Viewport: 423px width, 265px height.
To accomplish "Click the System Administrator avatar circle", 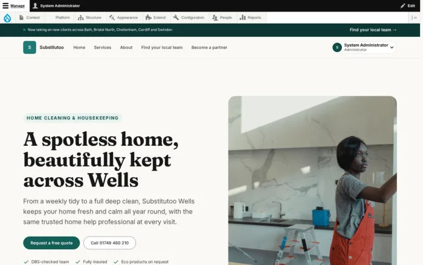I will [x=337, y=47].
